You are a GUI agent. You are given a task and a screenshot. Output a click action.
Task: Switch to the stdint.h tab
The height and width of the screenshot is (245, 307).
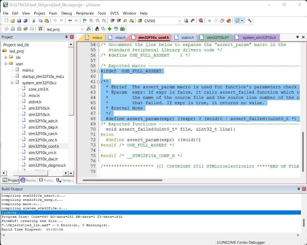tap(186, 38)
